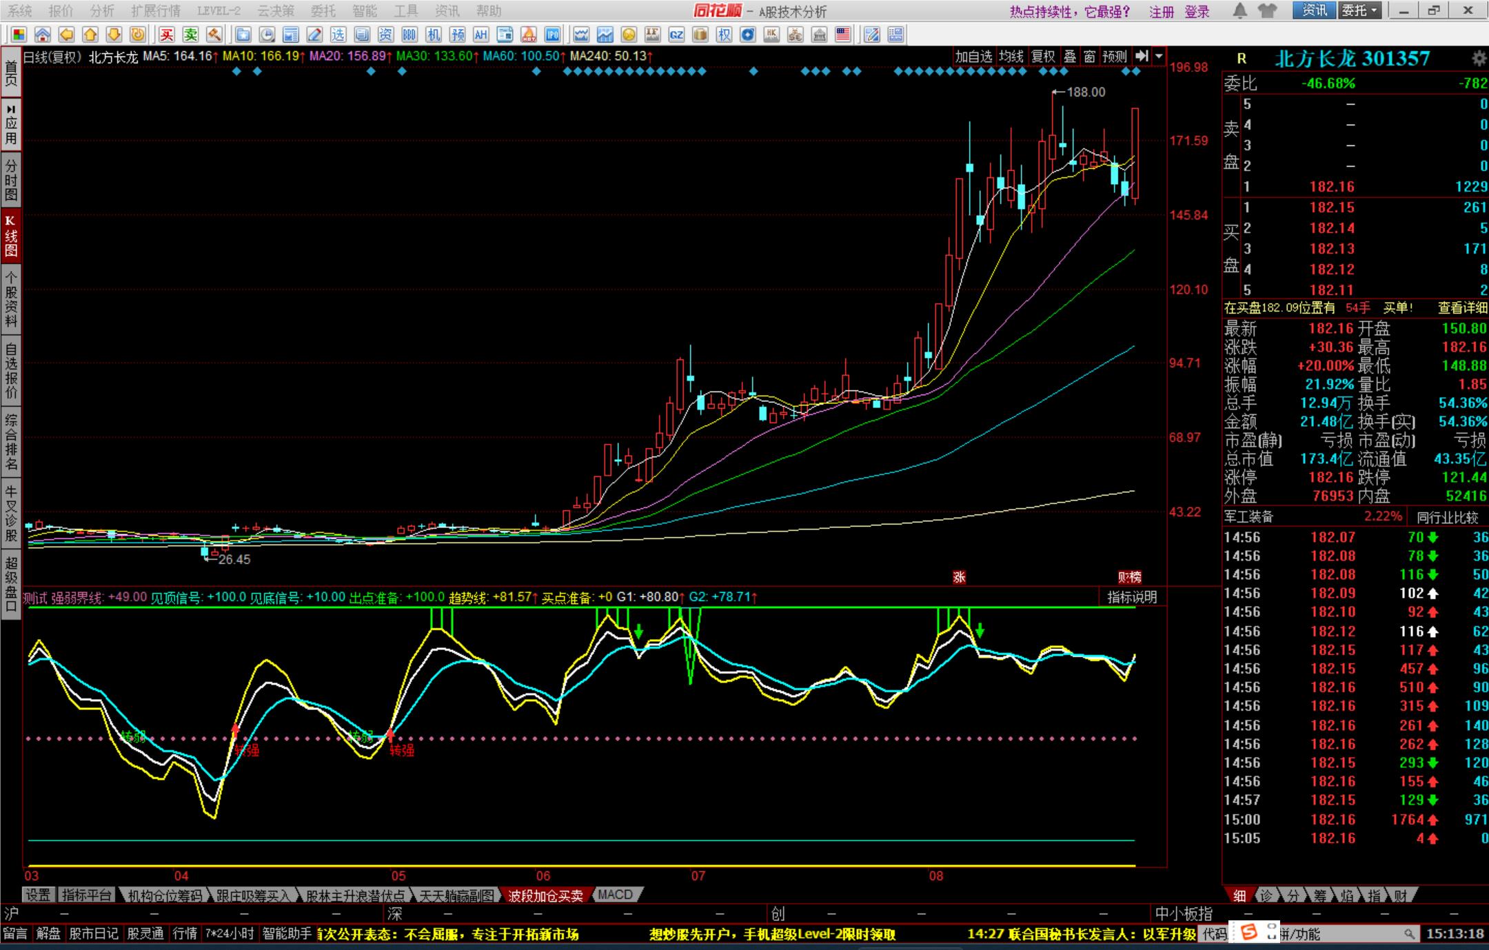Toggle the 均线 moving average display
The height and width of the screenshot is (950, 1489).
coord(1011,57)
